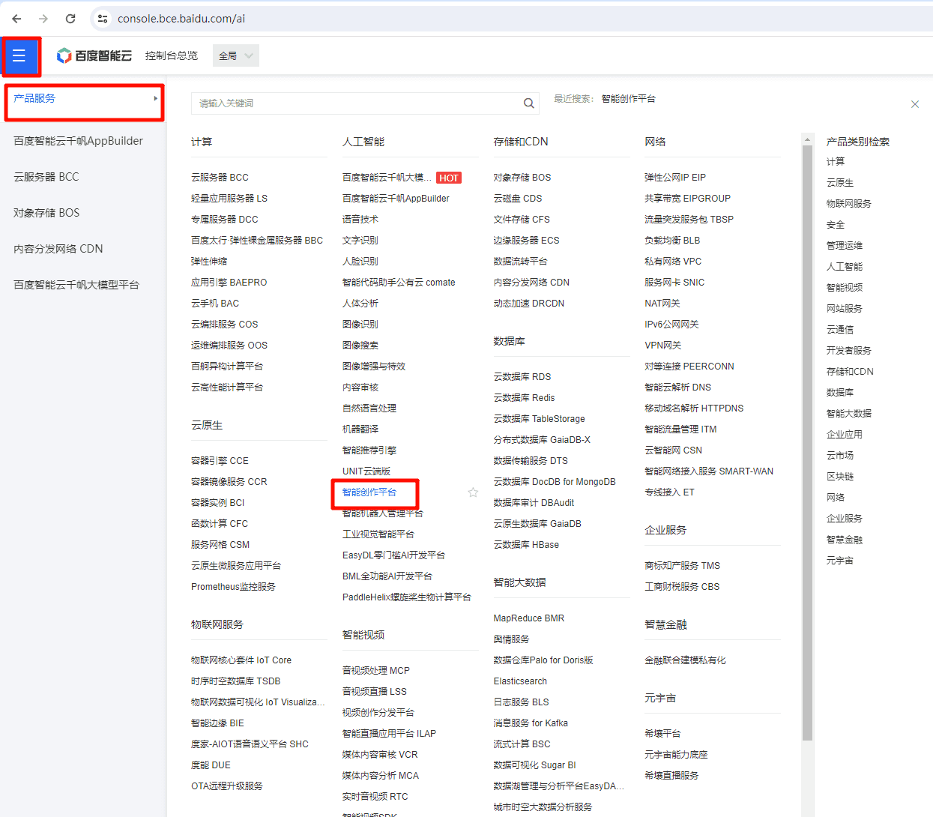Jump to 智能视频 in category index
This screenshot has width=933, height=817.
click(845, 288)
